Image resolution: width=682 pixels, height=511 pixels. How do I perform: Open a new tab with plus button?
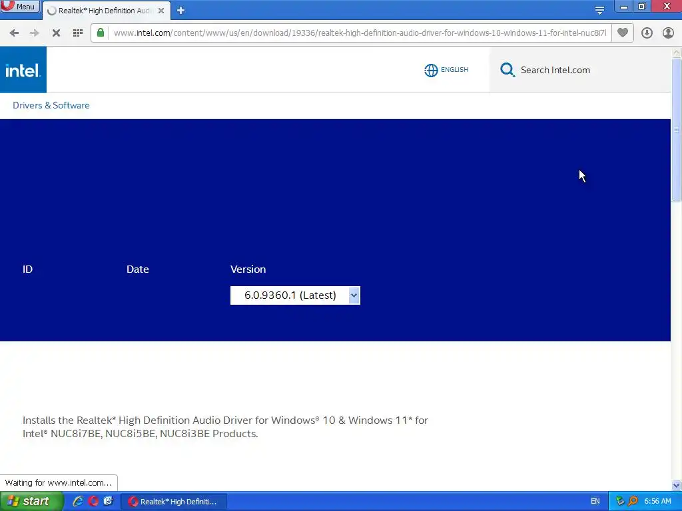click(180, 11)
